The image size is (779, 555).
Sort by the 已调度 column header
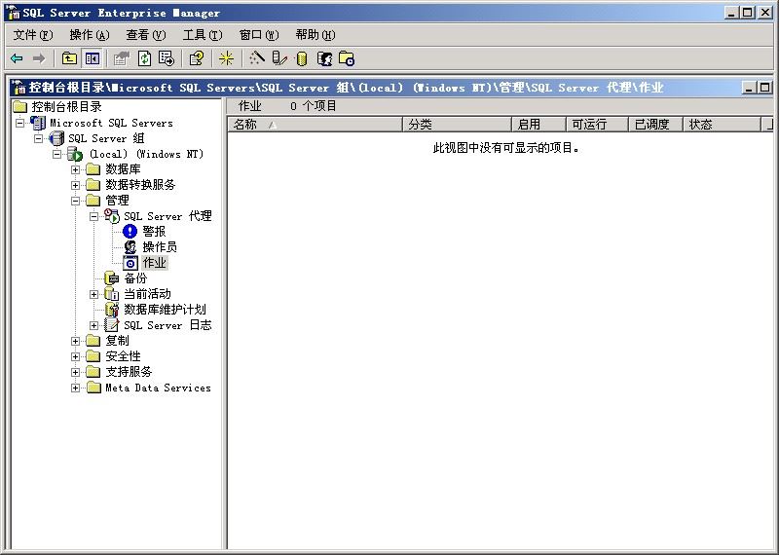pyautogui.click(x=656, y=125)
